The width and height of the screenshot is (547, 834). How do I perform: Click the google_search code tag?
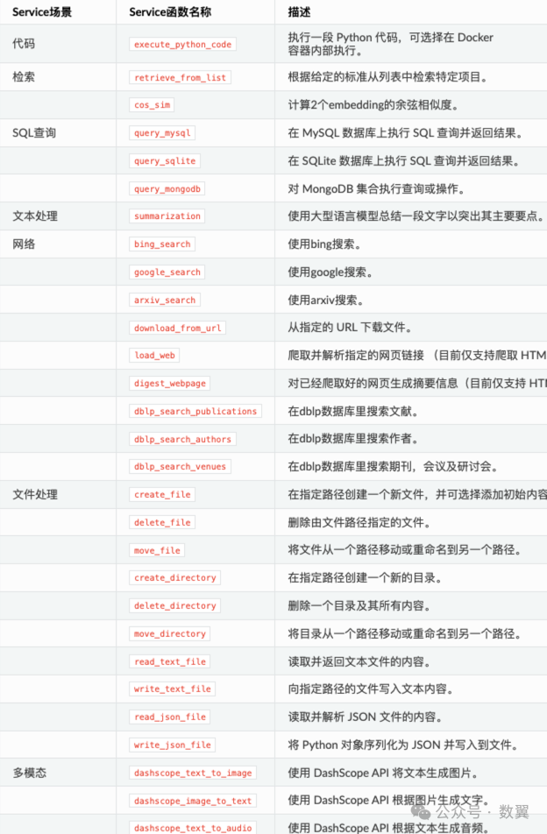167,272
